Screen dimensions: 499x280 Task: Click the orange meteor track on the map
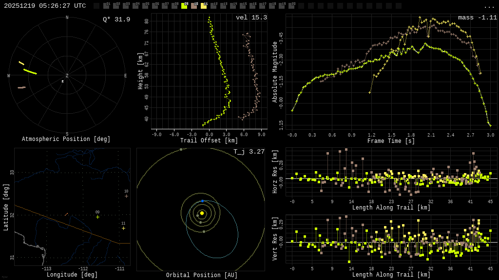pyautogui.click(x=66, y=214)
